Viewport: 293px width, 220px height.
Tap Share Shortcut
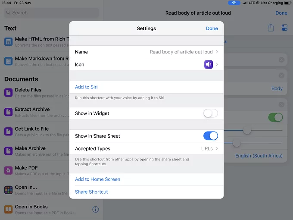pyautogui.click(x=91, y=192)
